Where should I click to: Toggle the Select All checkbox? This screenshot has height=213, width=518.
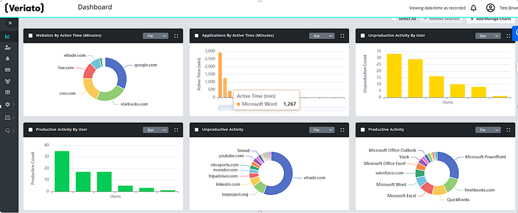point(394,19)
